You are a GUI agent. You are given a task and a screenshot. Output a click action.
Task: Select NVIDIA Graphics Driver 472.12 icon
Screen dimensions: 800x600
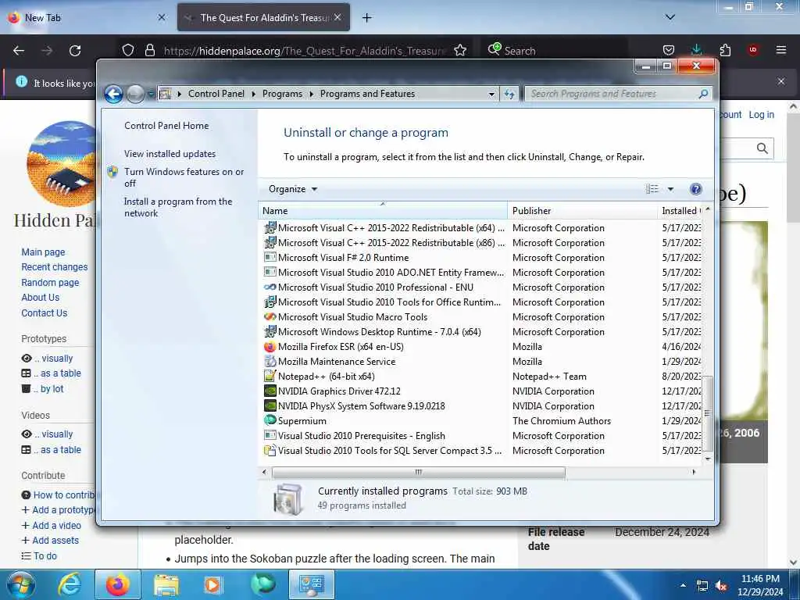tap(270, 391)
